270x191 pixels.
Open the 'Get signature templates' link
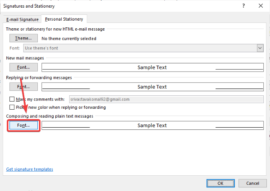pyautogui.click(x=30, y=169)
